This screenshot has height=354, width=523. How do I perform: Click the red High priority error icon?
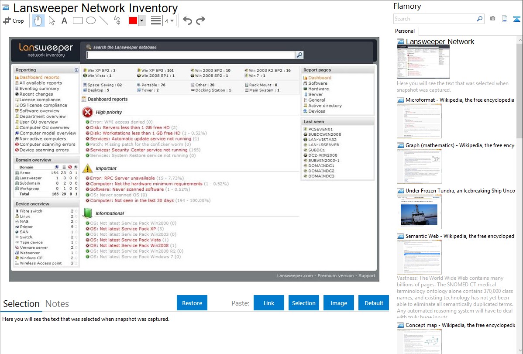tap(88, 112)
